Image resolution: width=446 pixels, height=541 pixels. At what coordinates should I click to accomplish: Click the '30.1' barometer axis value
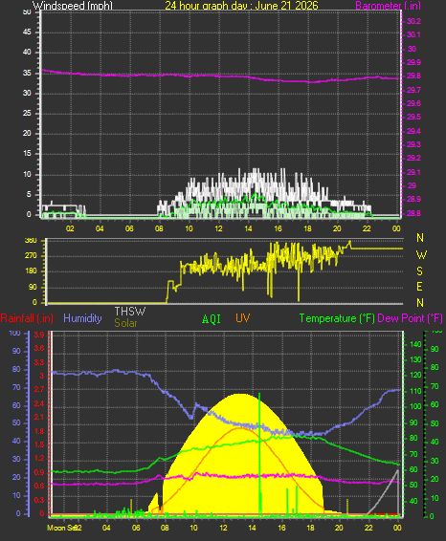tap(413, 34)
